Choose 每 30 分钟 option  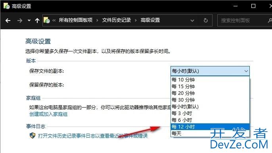(210, 100)
